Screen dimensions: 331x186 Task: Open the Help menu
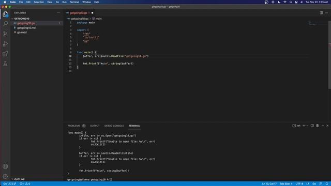click(x=97, y=2)
